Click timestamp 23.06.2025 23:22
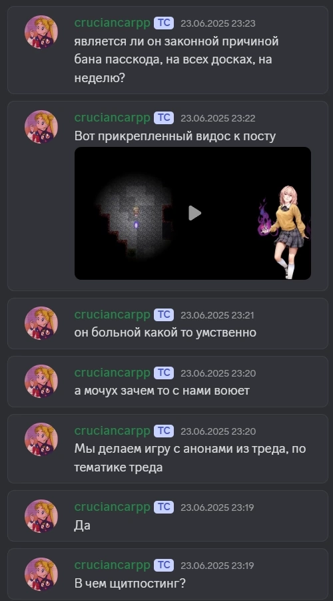Image resolution: width=333 pixels, height=601 pixels. tap(218, 118)
